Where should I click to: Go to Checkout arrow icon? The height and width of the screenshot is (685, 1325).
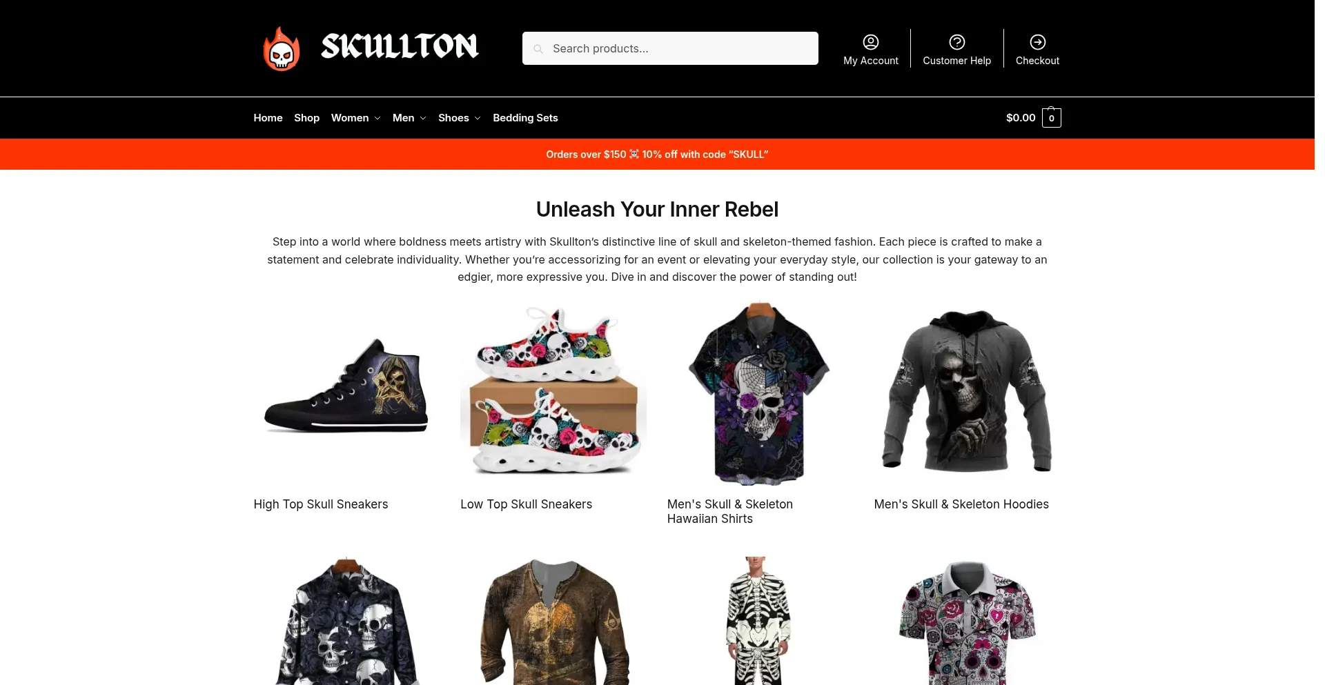[x=1037, y=42]
